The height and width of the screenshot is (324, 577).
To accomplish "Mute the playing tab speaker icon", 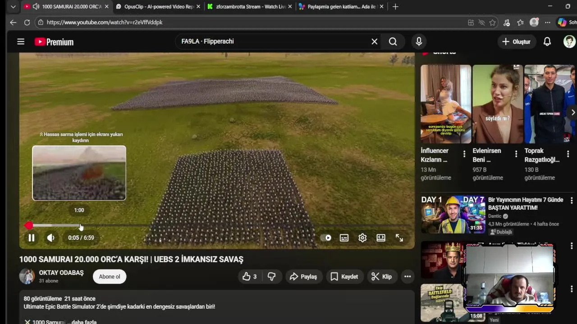I will coord(36,7).
